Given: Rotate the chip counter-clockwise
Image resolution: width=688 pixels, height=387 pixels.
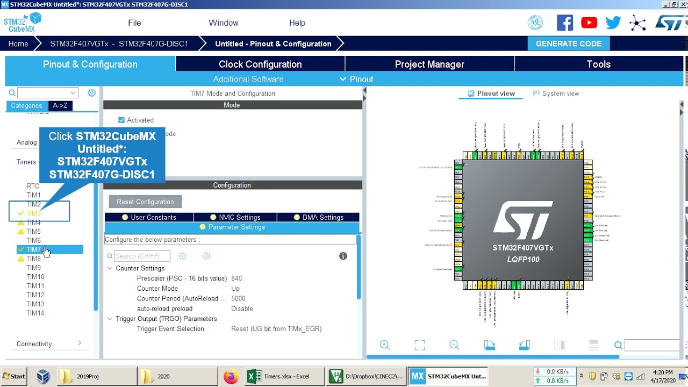Looking at the screenshot, I should [x=524, y=345].
